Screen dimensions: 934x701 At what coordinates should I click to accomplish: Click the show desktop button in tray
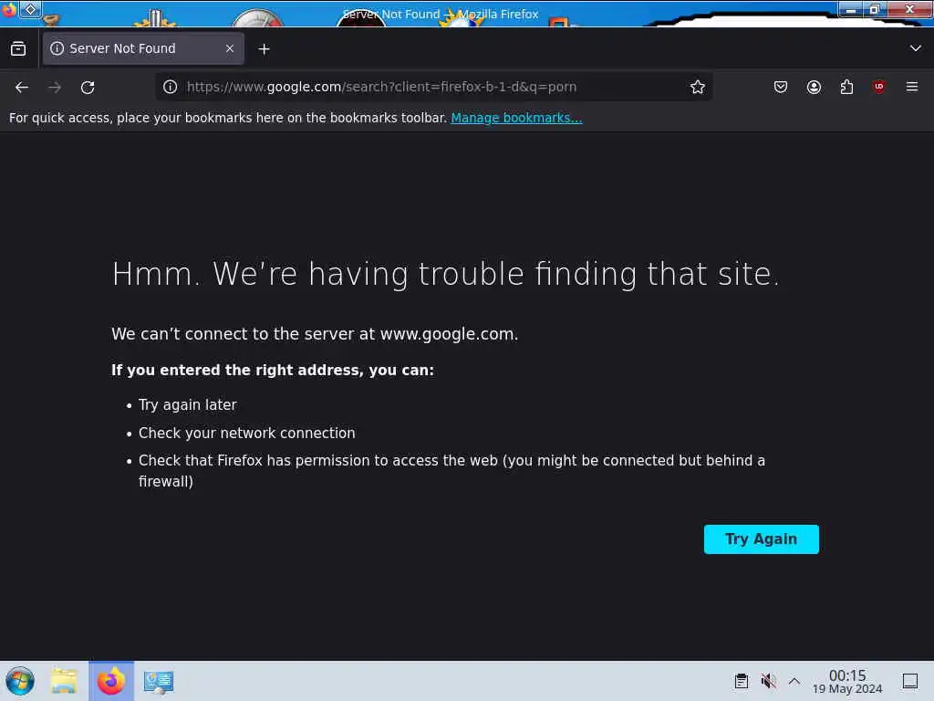(909, 681)
